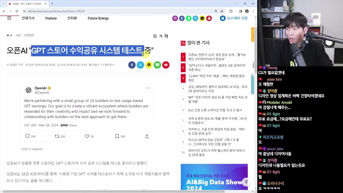Select the 오픈AI GPT 스토어 browser tab
Screen dimensions: 343x193
[28, 4]
